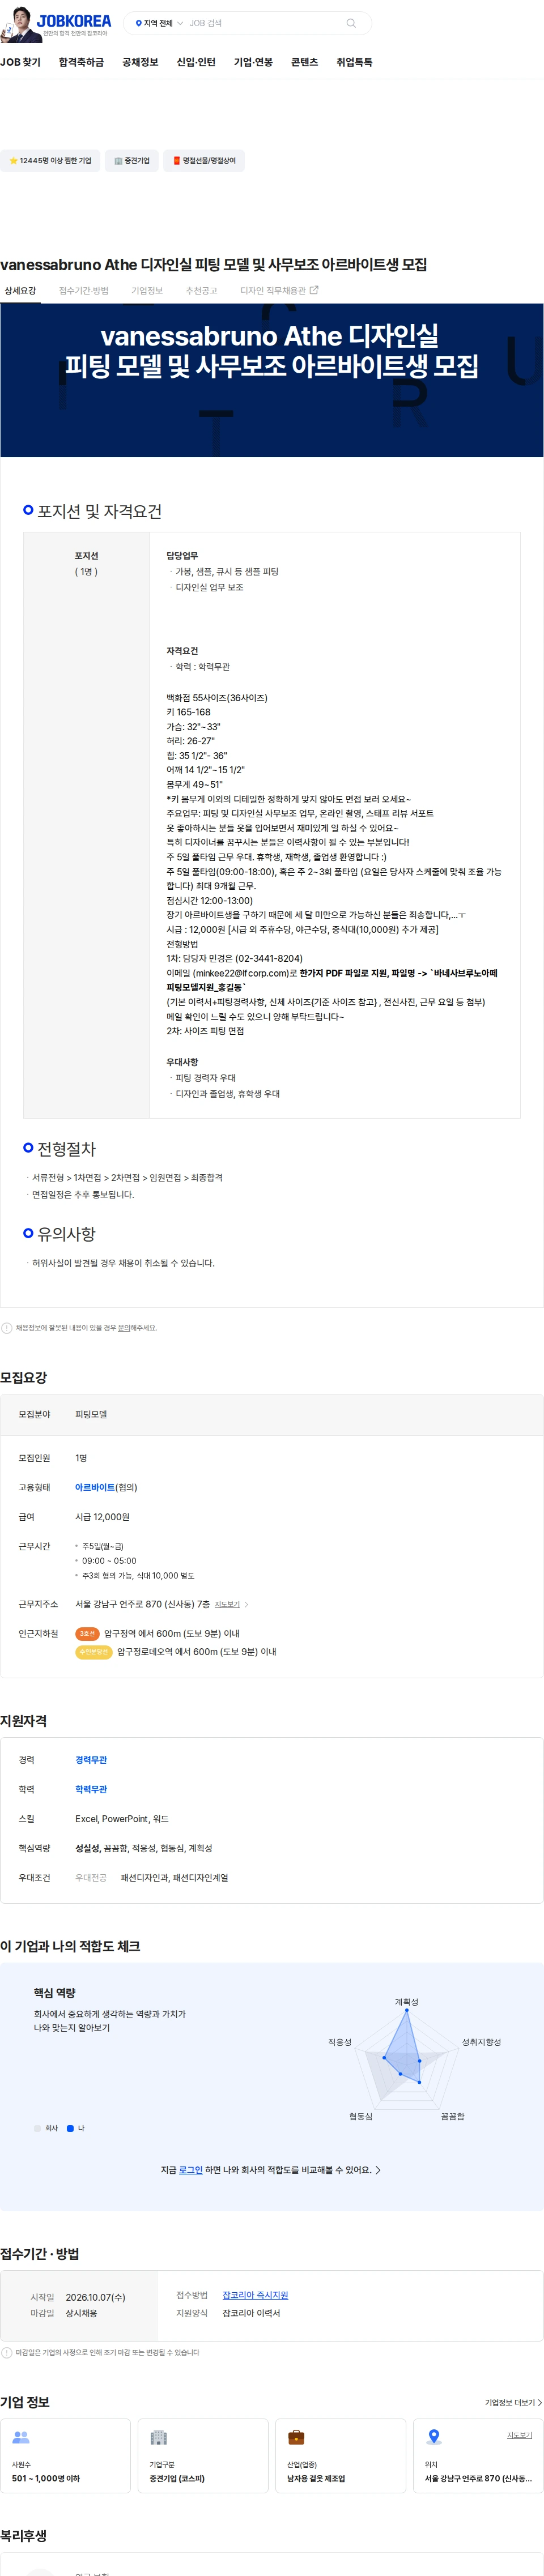Open the 기업·연봉 menu
Image resolution: width=544 pixels, height=2576 pixels.
(253, 62)
